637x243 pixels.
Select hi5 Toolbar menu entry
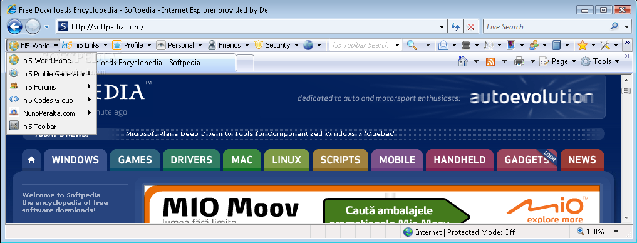click(51, 127)
